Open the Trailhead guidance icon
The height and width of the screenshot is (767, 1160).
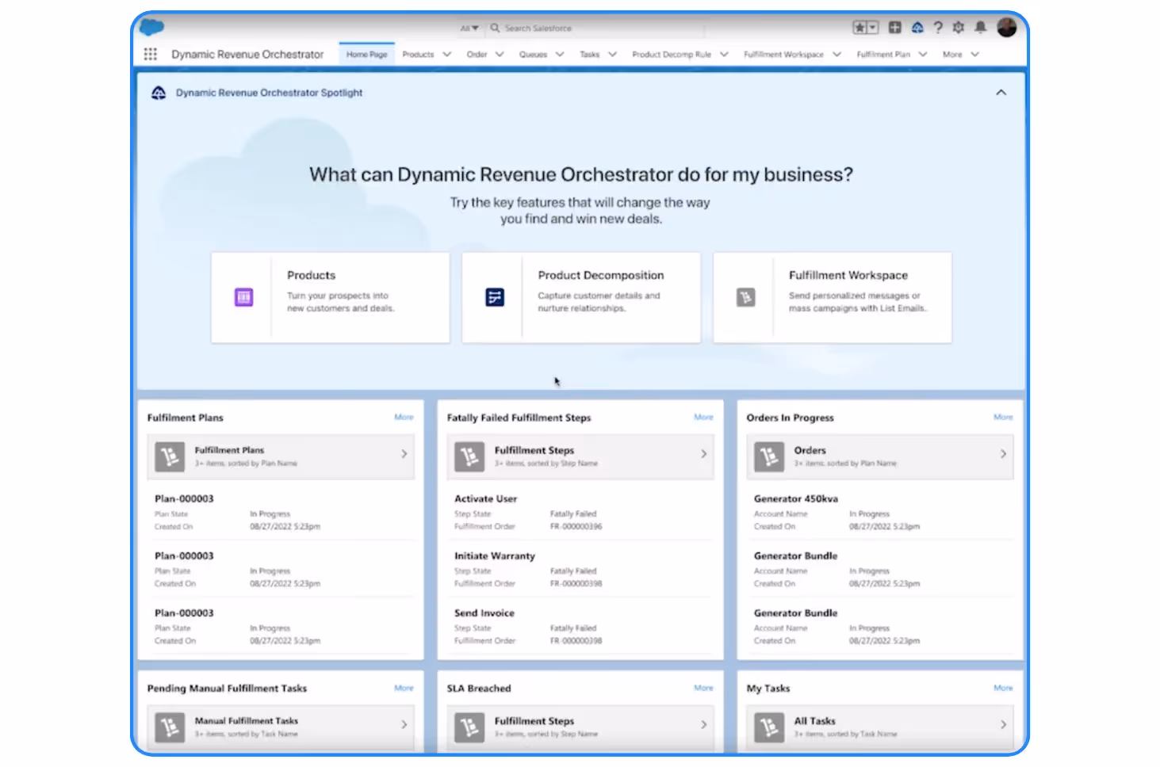click(917, 28)
